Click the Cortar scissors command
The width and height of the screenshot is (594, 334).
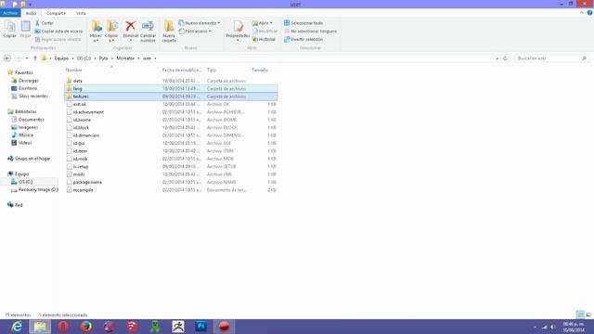pos(45,23)
